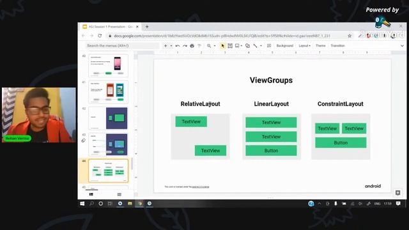Select the text box tool
This screenshot has width=409, height=230.
coord(230,45)
